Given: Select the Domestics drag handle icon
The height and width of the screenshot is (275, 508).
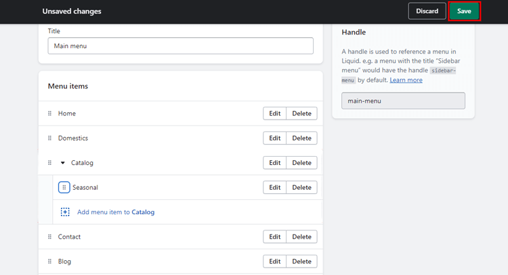Looking at the screenshot, I should point(49,138).
